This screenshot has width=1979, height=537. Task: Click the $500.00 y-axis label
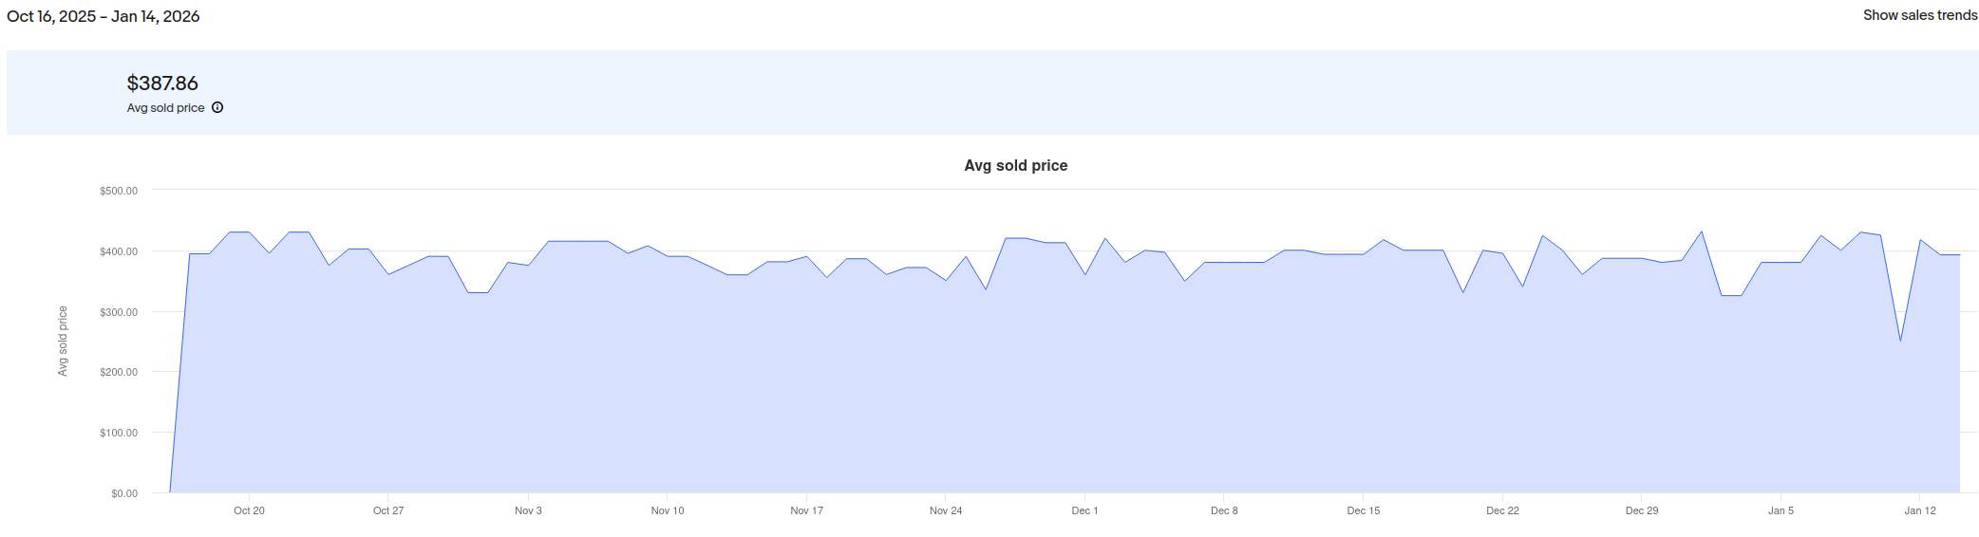pyautogui.click(x=119, y=191)
